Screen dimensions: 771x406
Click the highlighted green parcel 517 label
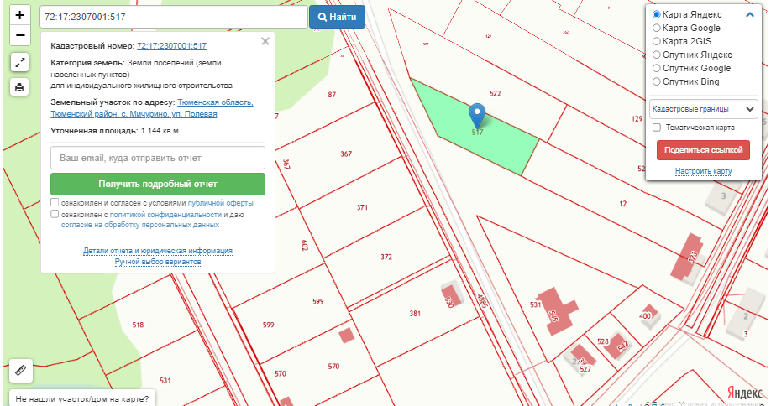pos(477,132)
